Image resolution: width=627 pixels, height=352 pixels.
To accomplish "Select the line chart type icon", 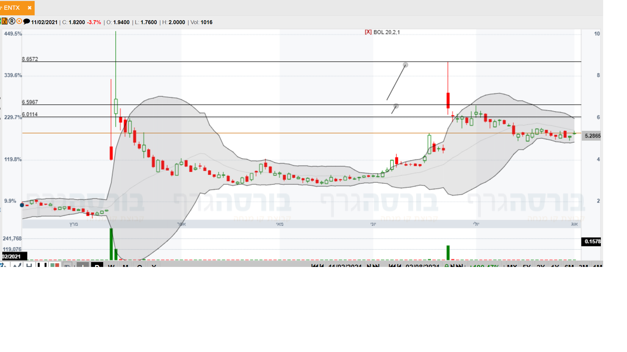I will [x=16, y=265].
